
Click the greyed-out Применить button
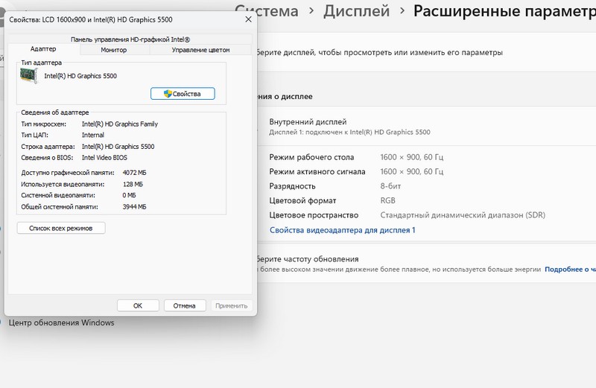click(231, 305)
